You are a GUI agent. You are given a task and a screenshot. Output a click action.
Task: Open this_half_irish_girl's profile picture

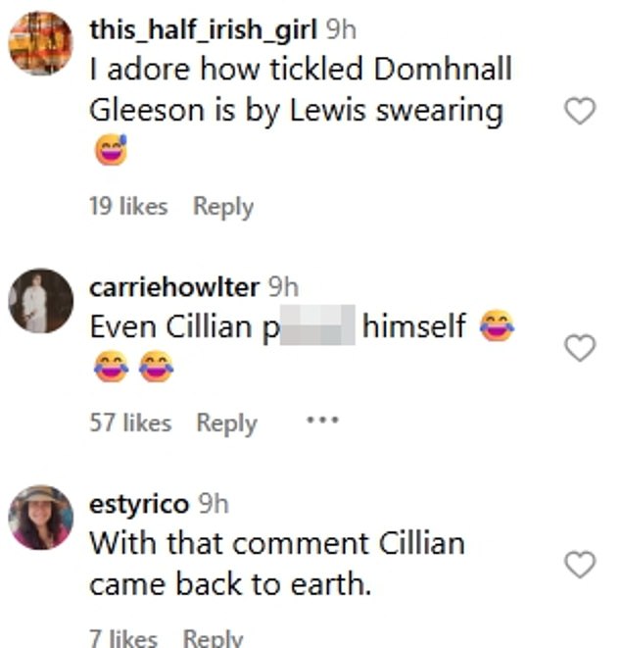click(x=40, y=43)
